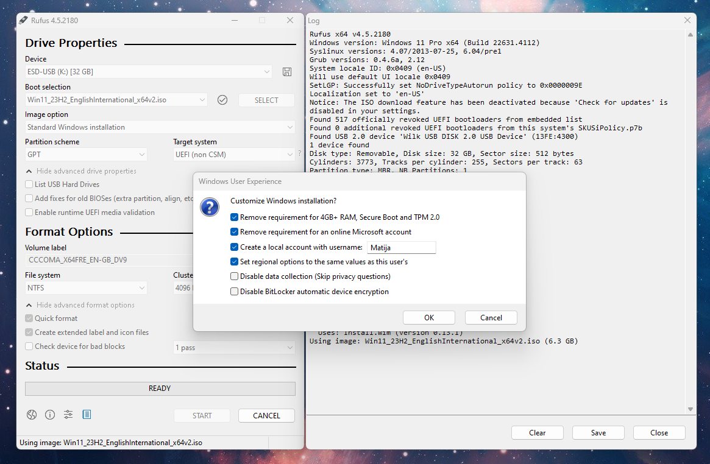Open the File system NTFS dropdown
710x464 pixels.
coord(86,288)
